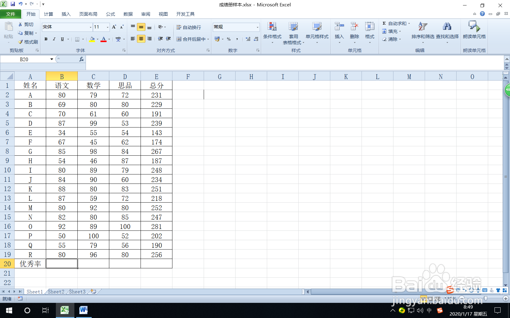This screenshot has height=318, width=510.
Task: Click the insert new worksheet tab icon
Action: pyautogui.click(x=94, y=292)
